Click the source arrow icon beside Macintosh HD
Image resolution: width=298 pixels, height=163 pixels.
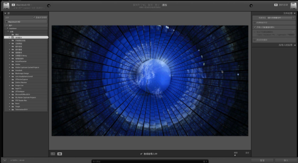point(48,6)
